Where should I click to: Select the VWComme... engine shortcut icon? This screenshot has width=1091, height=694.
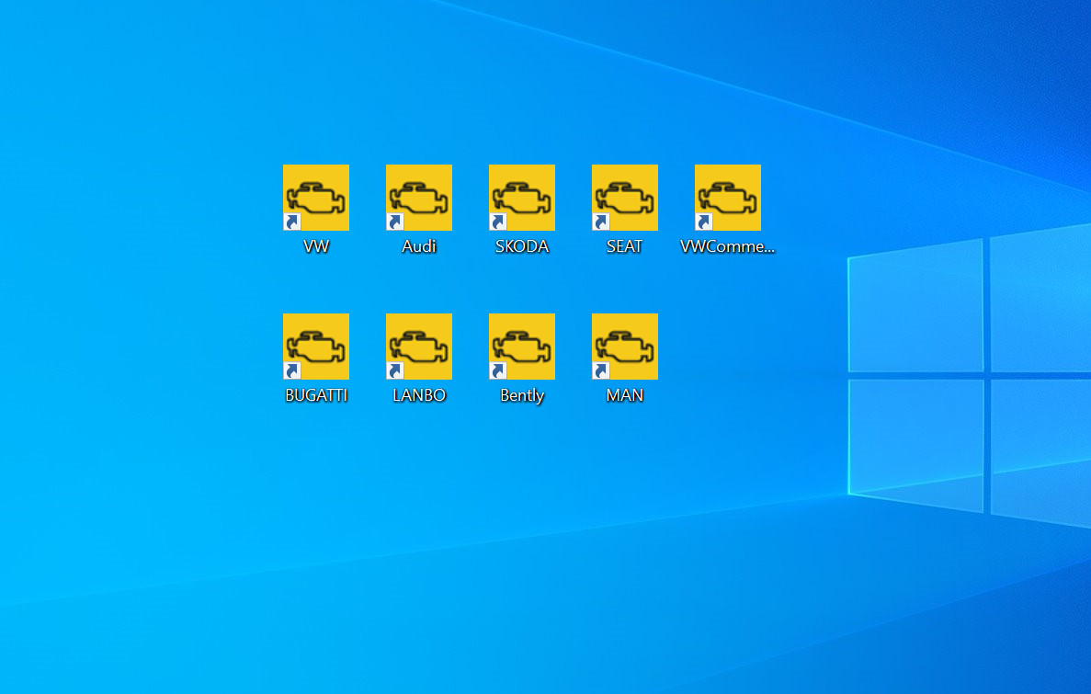728,198
